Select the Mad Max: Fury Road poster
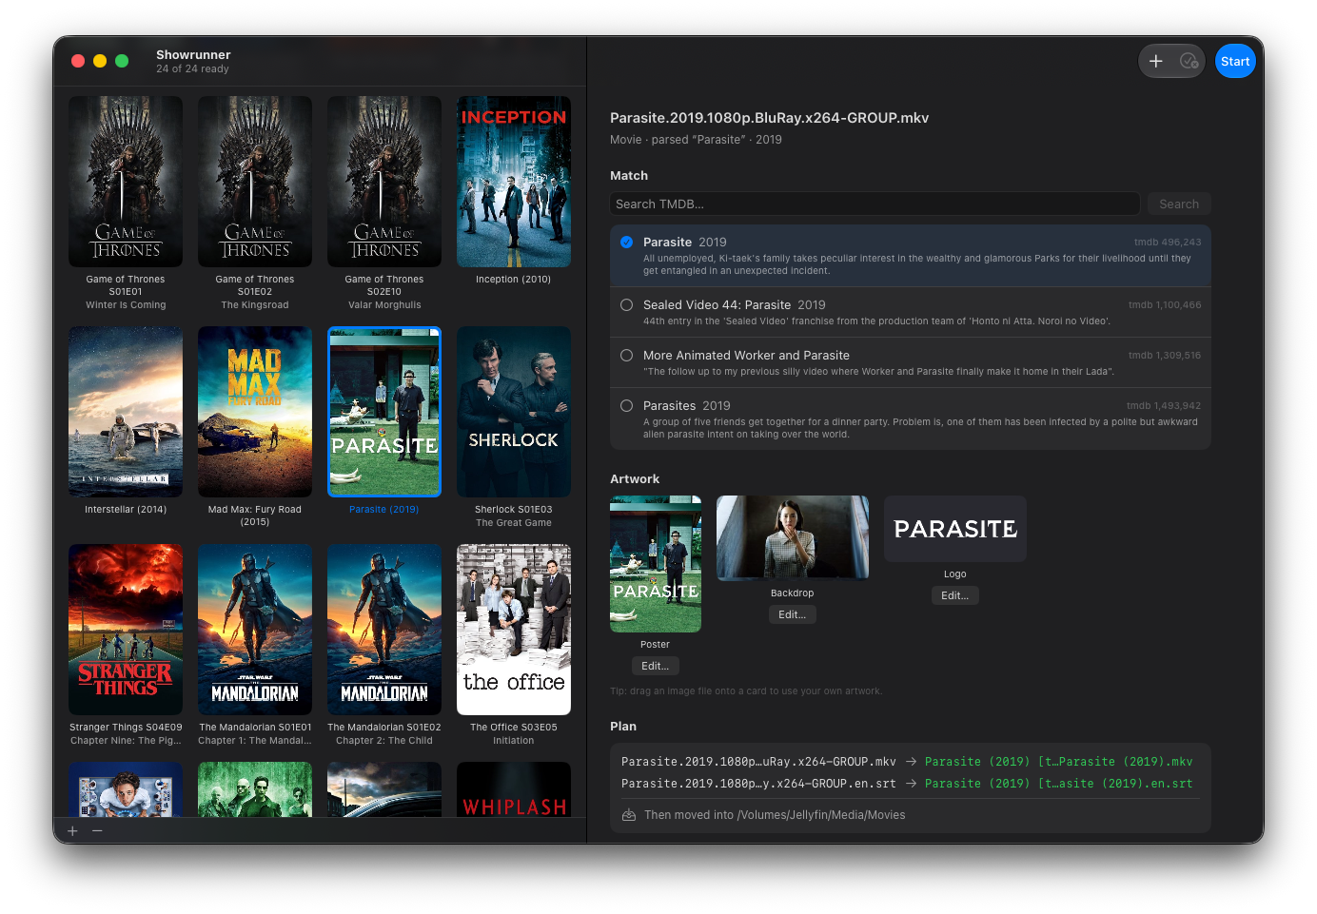This screenshot has height=914, width=1317. (x=255, y=412)
